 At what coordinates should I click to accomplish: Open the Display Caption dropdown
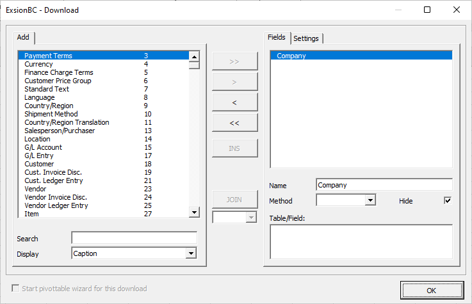(x=191, y=253)
